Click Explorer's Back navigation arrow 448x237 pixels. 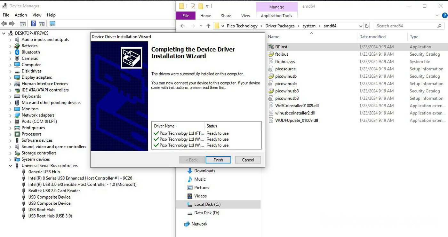pyautogui.click(x=183, y=26)
